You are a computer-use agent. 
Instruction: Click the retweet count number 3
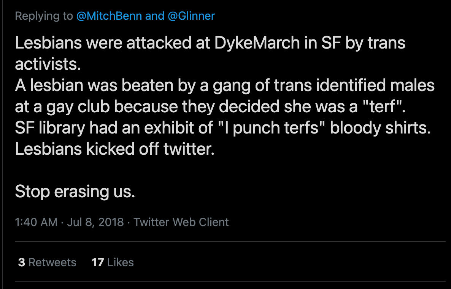(21, 262)
